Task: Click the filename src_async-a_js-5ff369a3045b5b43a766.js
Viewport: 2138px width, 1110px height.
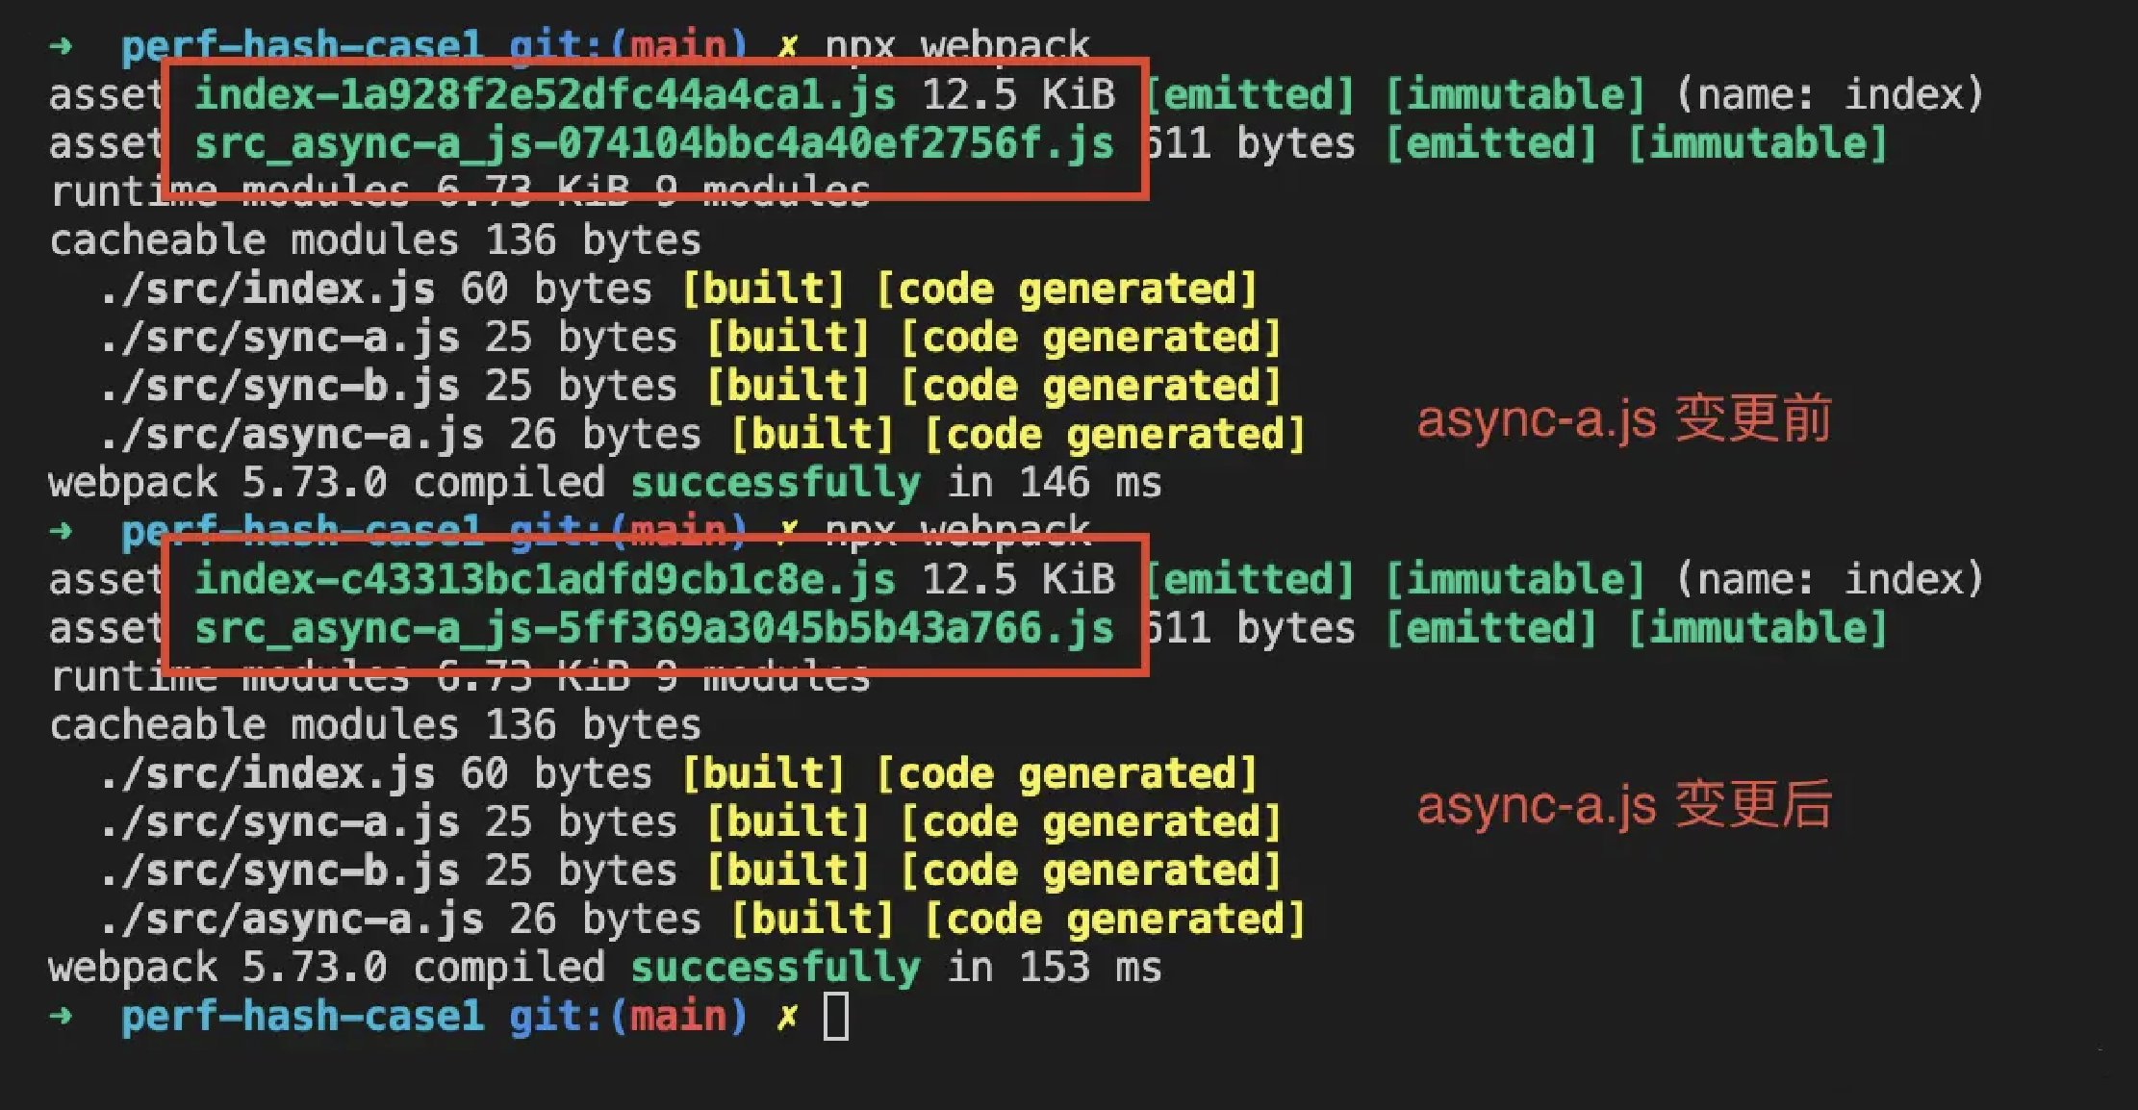Action: 653,628
